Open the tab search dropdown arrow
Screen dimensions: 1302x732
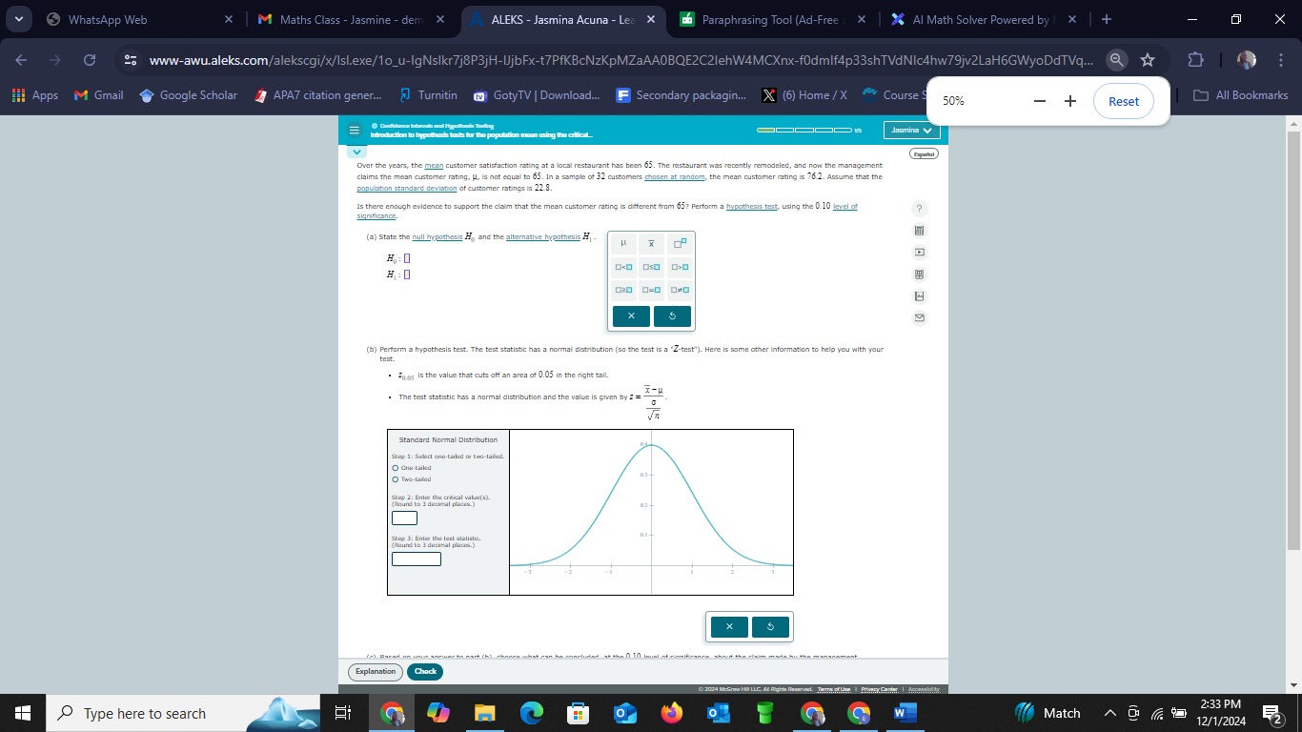click(x=18, y=19)
